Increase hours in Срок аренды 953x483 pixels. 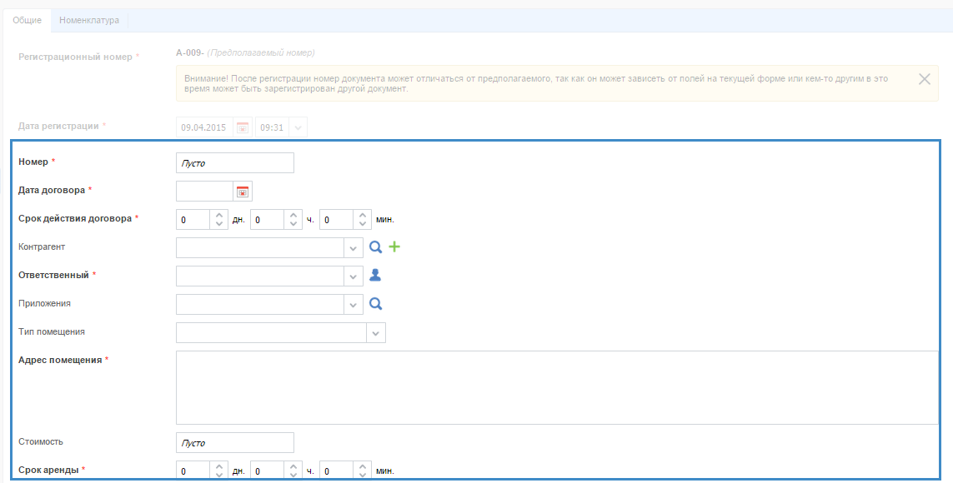point(293,466)
